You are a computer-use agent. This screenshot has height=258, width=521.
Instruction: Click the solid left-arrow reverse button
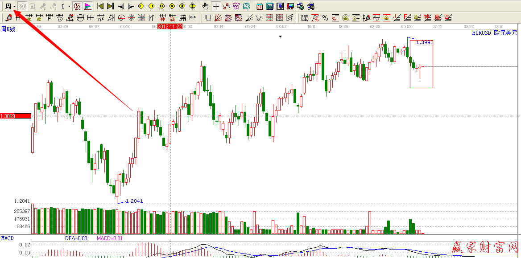tap(120, 6)
